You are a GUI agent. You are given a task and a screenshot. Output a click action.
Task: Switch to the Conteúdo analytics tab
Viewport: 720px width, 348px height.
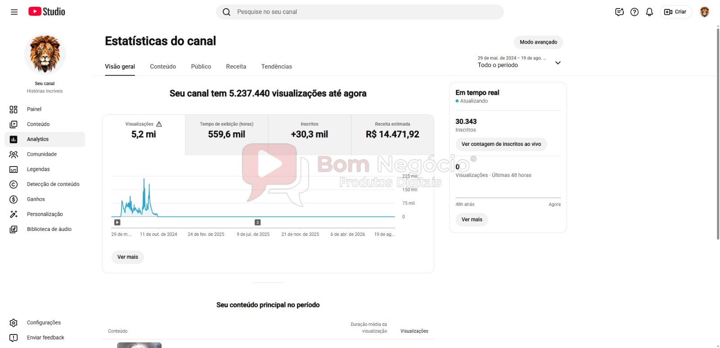tap(163, 67)
